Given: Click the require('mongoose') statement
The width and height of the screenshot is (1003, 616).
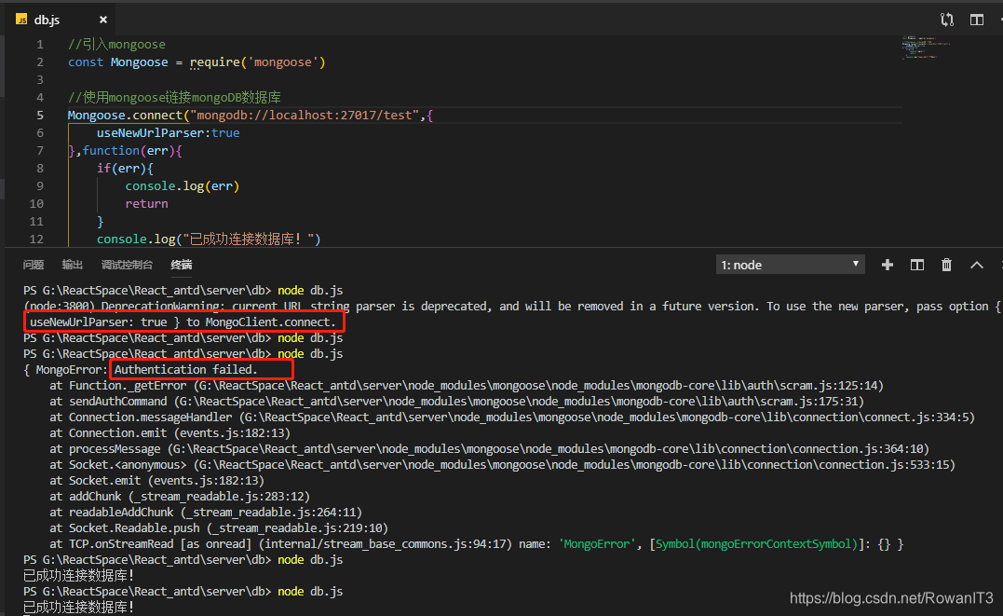Looking at the screenshot, I should [258, 62].
